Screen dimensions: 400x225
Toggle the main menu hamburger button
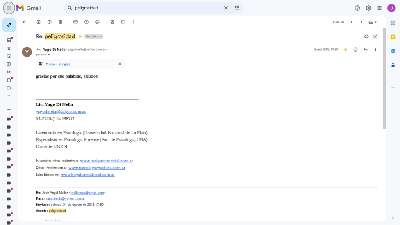pyautogui.click(x=9, y=8)
